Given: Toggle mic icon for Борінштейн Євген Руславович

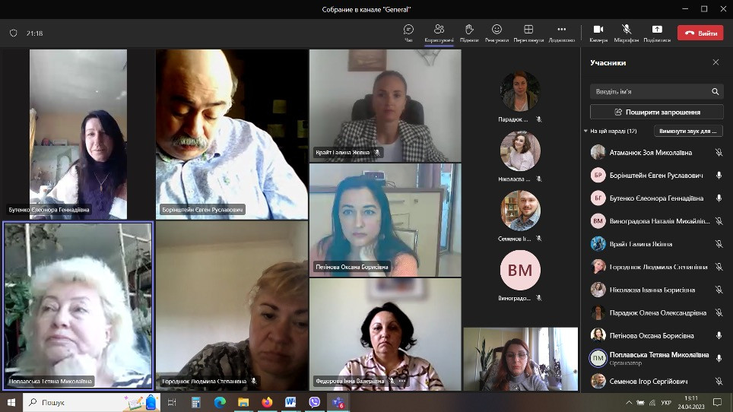Looking at the screenshot, I should 719,175.
